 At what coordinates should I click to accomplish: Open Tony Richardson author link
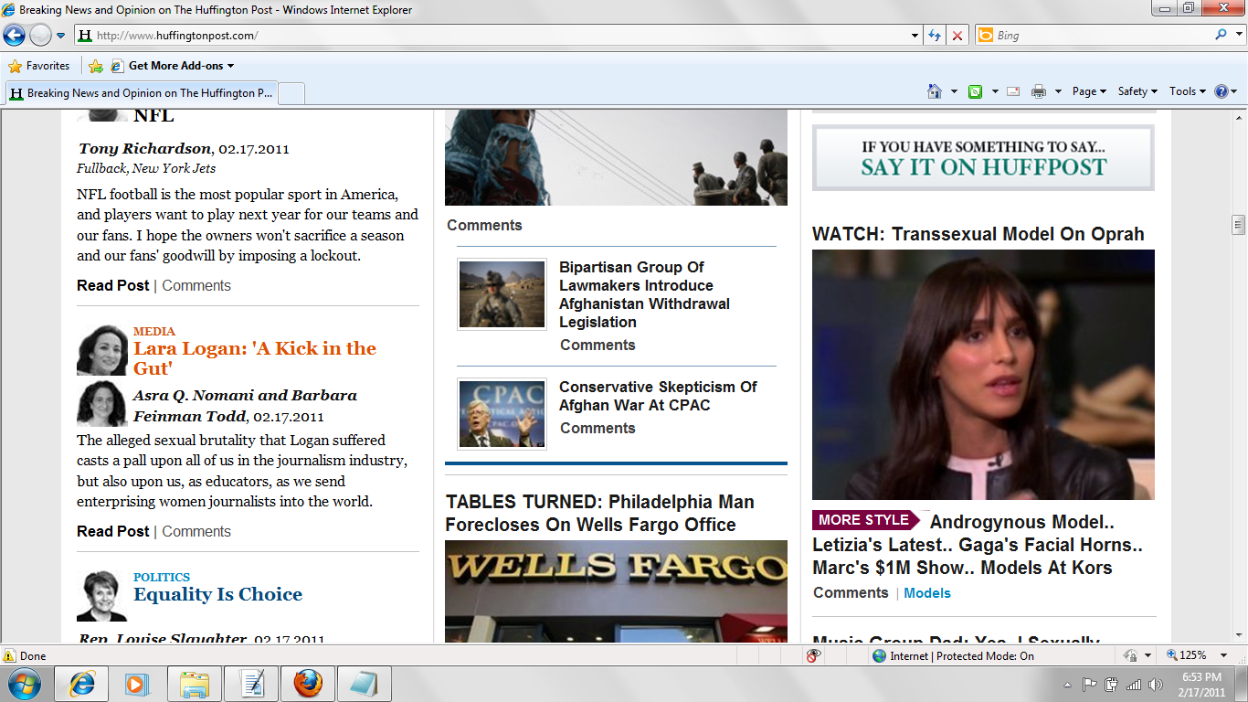tap(145, 148)
